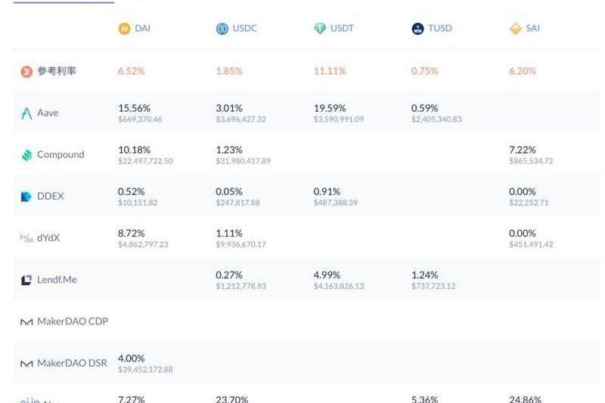This screenshot has width=605, height=403.
Task: Click the MakerDAO DSR logo icon
Action: click(26, 364)
